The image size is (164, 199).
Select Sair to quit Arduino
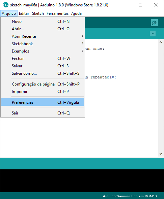[x=43, y=113]
